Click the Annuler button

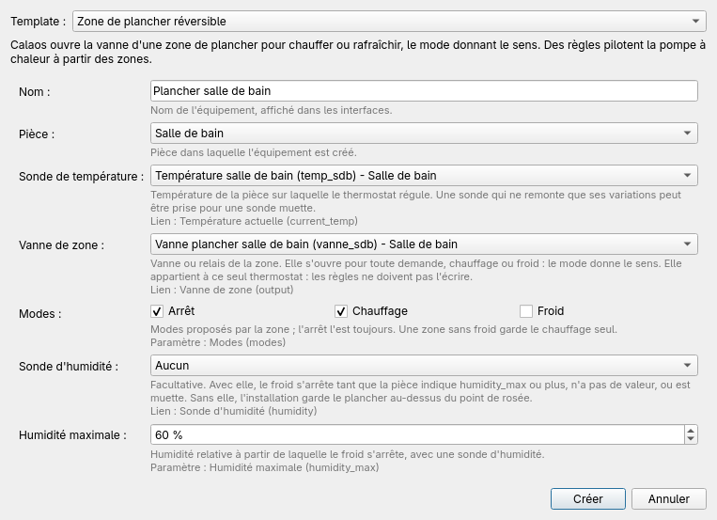coord(668,498)
